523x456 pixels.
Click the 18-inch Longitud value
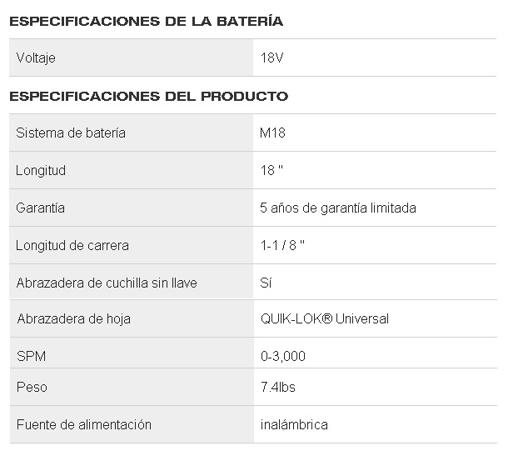pyautogui.click(x=271, y=171)
